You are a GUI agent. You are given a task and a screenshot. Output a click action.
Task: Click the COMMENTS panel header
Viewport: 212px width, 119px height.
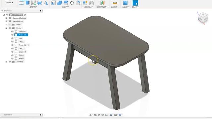pos(22,115)
